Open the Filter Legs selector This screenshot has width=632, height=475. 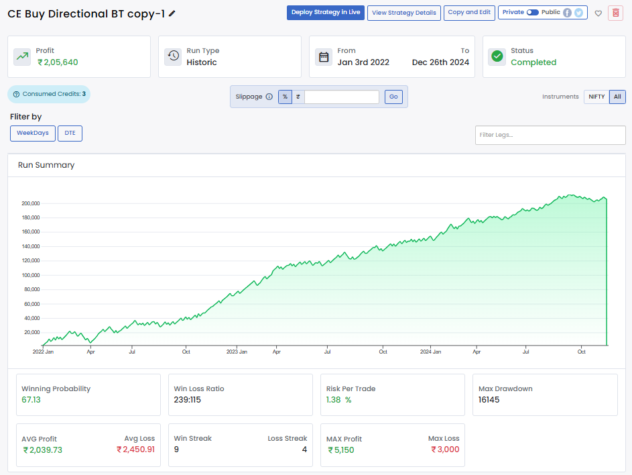pyautogui.click(x=550, y=135)
